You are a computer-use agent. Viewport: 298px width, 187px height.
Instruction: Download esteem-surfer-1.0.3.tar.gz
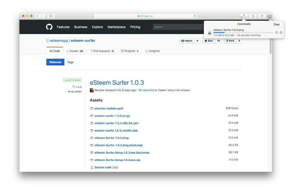112,116
